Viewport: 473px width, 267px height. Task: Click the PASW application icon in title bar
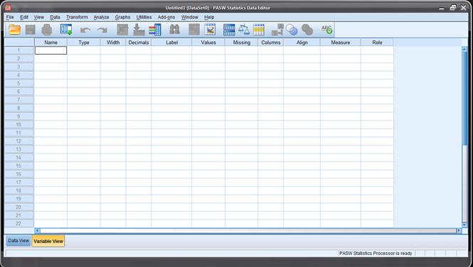[x=8, y=7]
